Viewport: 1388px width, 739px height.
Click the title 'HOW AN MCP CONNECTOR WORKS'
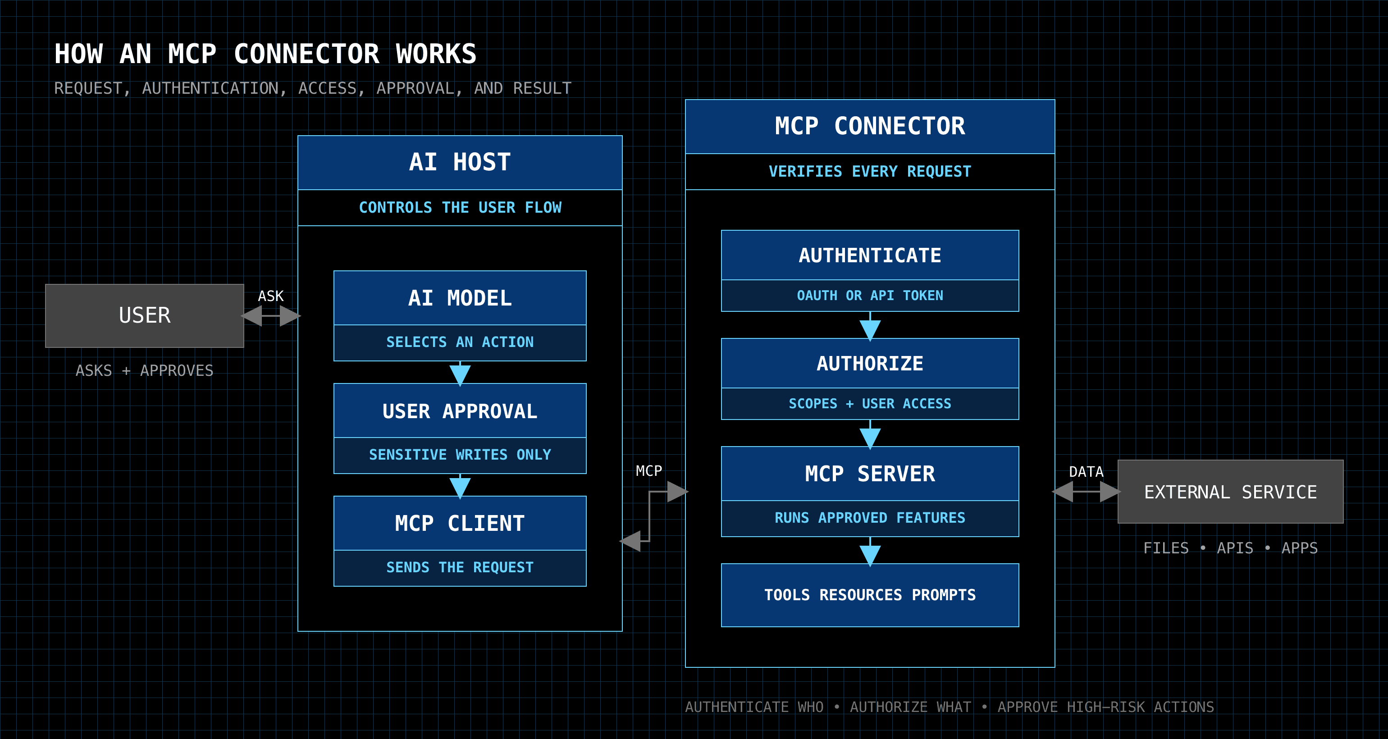265,54
